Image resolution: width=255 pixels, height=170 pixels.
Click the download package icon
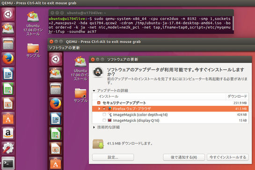pos(98,144)
